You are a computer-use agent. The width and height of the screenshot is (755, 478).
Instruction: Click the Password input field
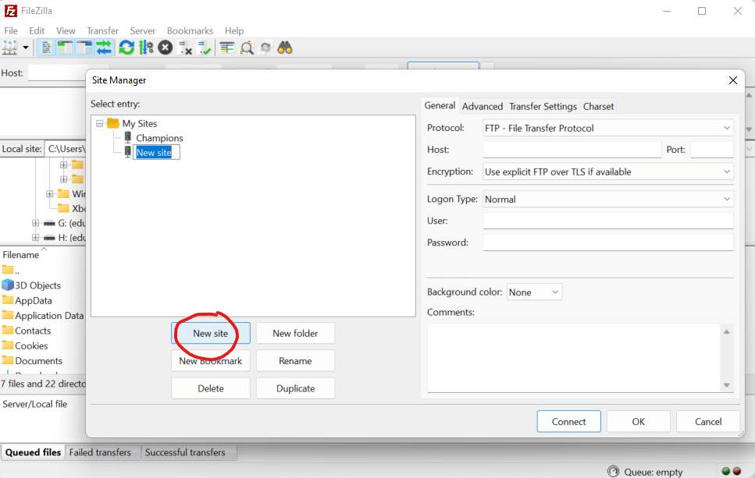click(x=608, y=243)
